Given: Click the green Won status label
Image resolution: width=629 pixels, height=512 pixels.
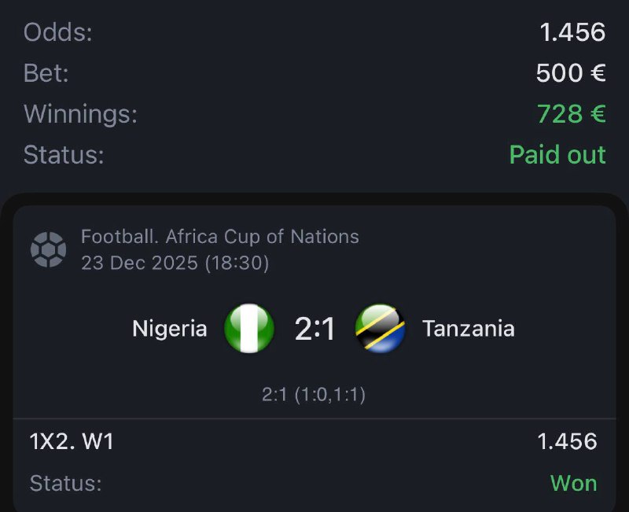Looking at the screenshot, I should pos(573,482).
